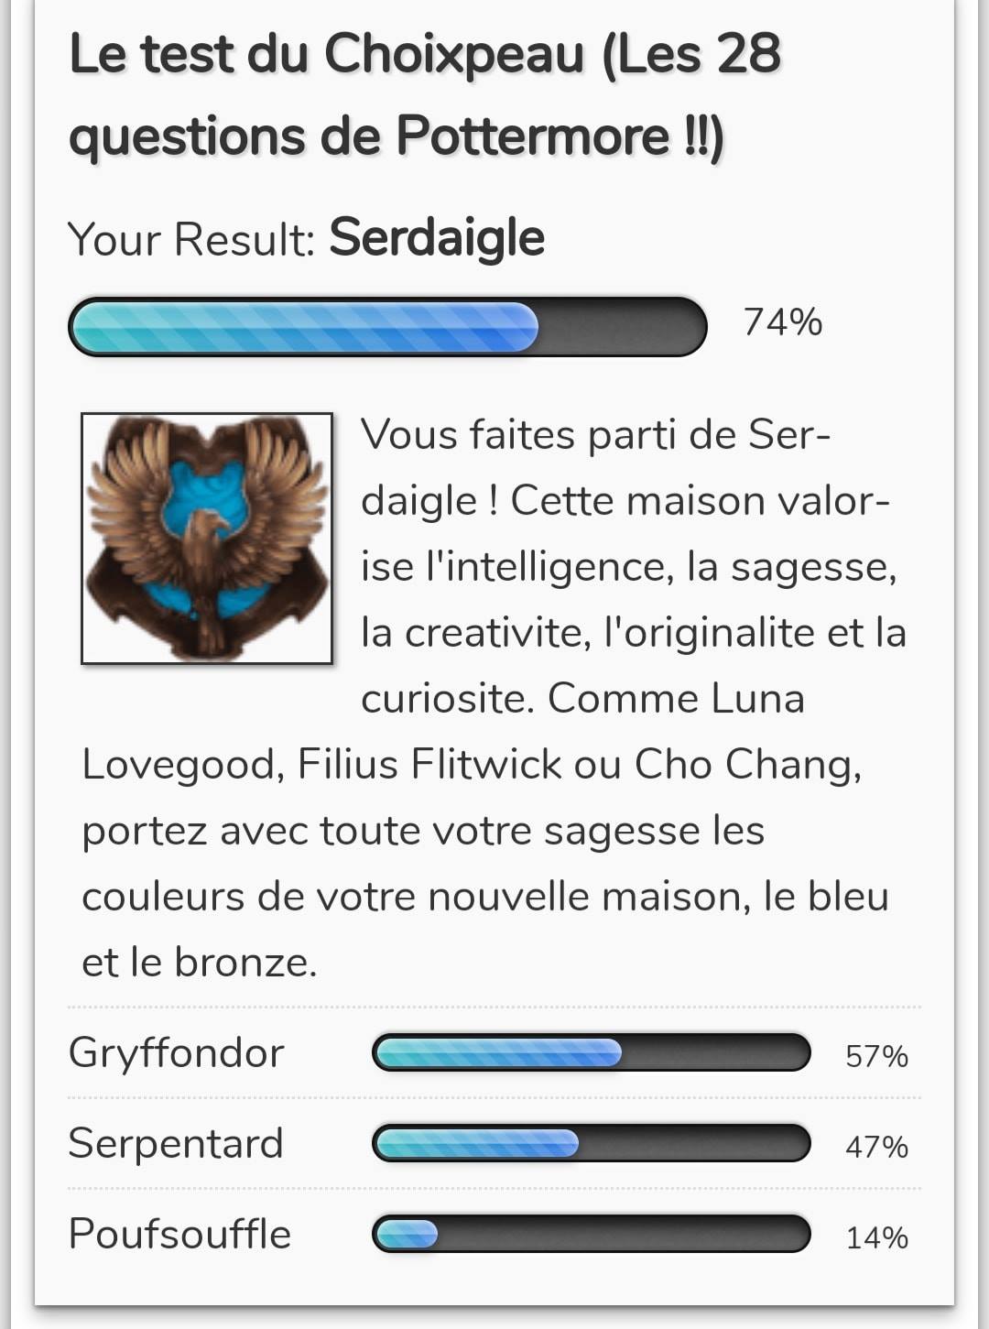
Task: Click the Gryffondor house label
Action: click(x=177, y=1053)
